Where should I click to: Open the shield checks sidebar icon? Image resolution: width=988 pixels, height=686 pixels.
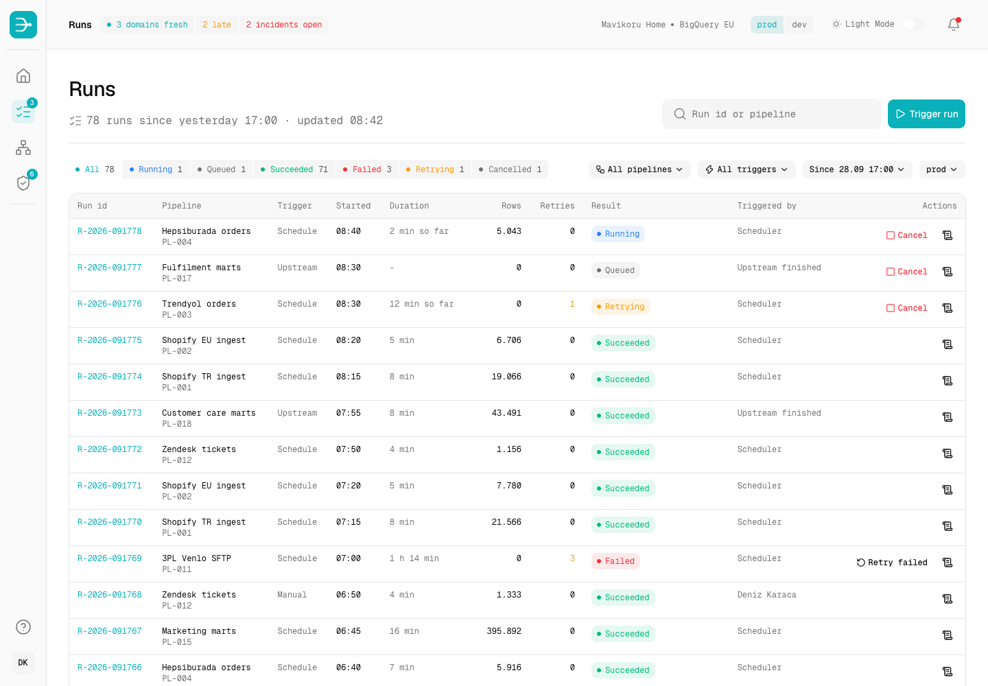coord(23,183)
